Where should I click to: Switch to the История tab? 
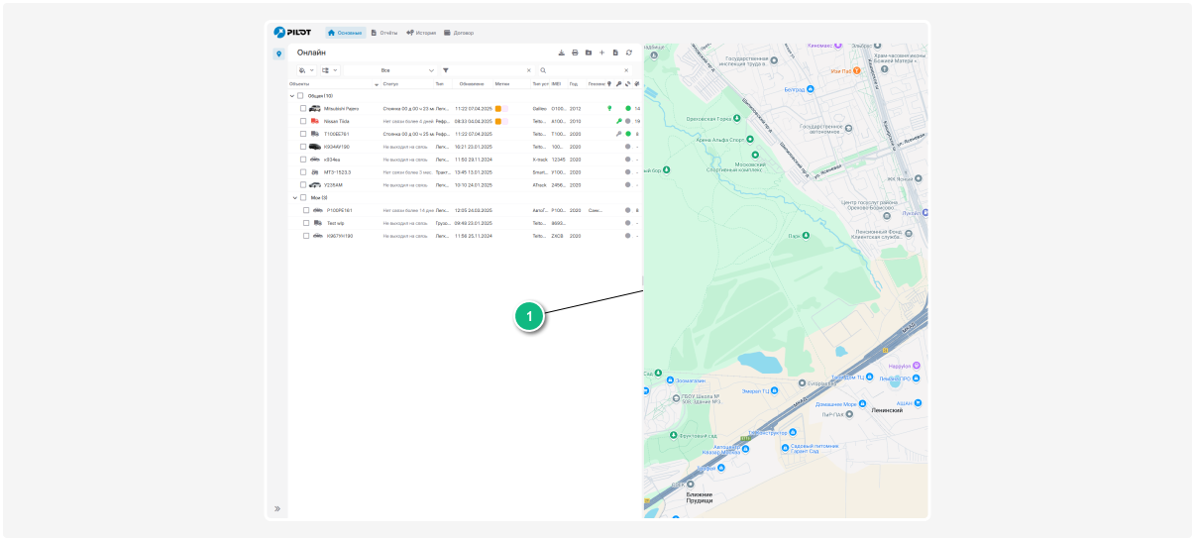[x=421, y=33]
